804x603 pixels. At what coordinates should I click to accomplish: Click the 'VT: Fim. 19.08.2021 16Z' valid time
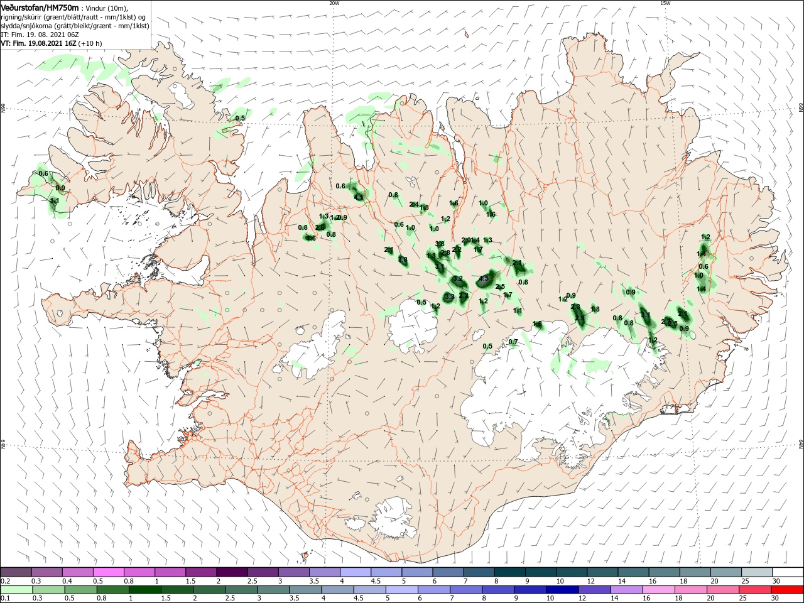38,43
